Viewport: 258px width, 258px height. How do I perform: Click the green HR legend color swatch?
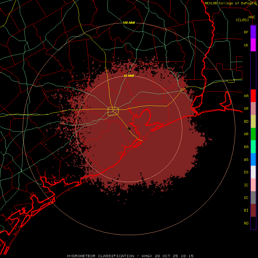253,134
